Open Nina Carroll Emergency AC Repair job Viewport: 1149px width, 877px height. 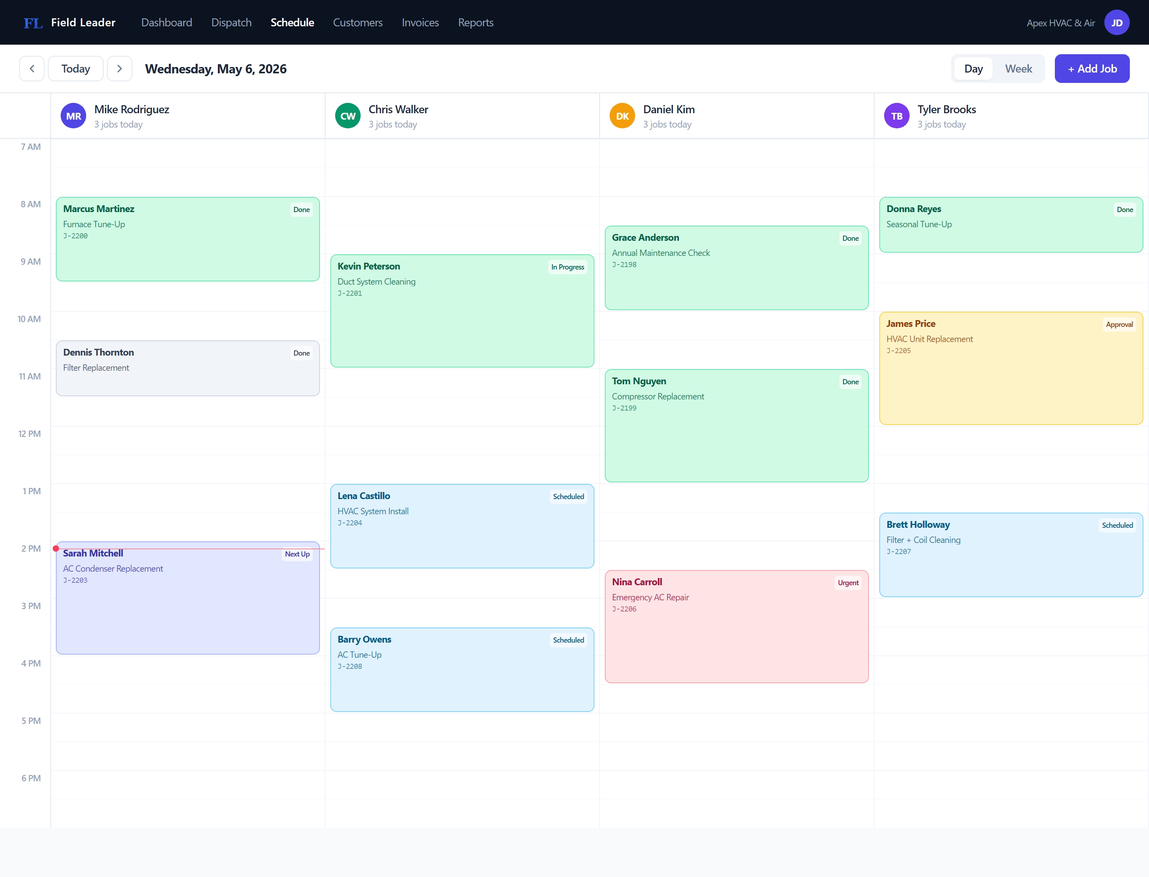(737, 627)
